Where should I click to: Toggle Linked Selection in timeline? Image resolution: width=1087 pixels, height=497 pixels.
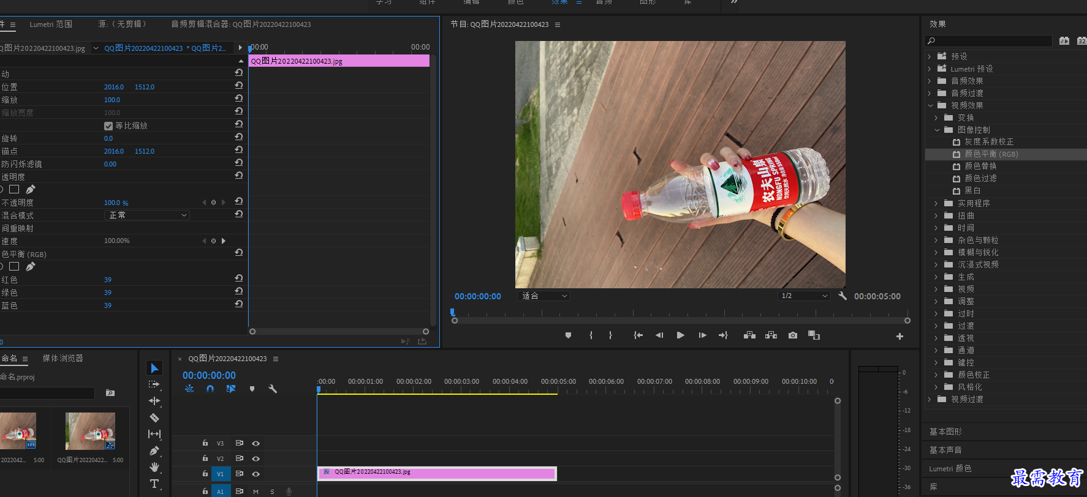pyautogui.click(x=230, y=389)
